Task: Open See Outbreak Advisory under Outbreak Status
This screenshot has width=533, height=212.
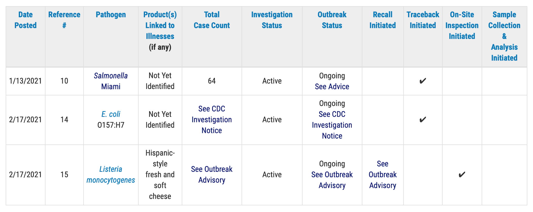Action: (332, 180)
